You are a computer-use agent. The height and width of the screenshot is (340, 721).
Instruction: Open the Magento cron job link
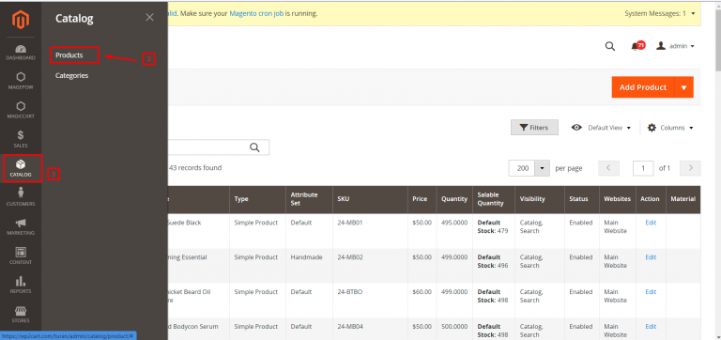click(x=256, y=13)
